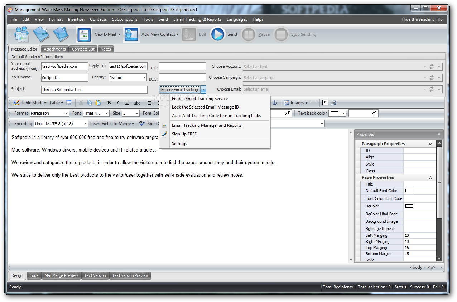Viewport: 457px width, 302px height.
Task: Click the Email Tracking Manager menu icon
Action: pyautogui.click(x=164, y=125)
